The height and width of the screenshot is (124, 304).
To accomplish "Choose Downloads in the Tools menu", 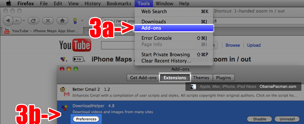I will pyautogui.click(x=174, y=22).
